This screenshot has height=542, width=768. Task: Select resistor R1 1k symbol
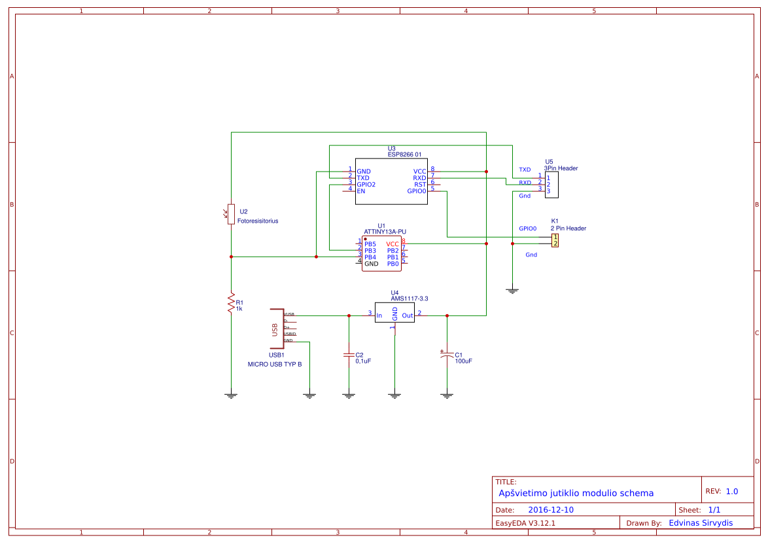coord(231,303)
